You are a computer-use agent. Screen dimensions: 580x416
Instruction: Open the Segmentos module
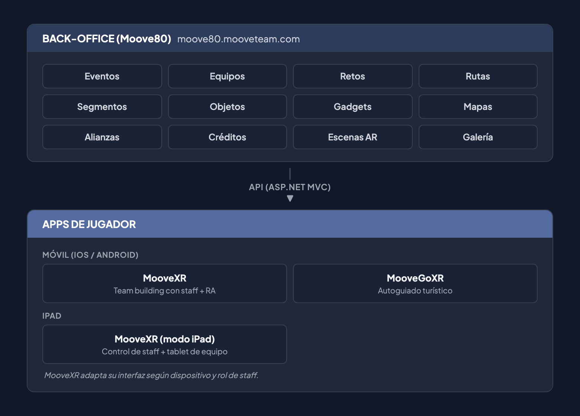[x=102, y=107]
